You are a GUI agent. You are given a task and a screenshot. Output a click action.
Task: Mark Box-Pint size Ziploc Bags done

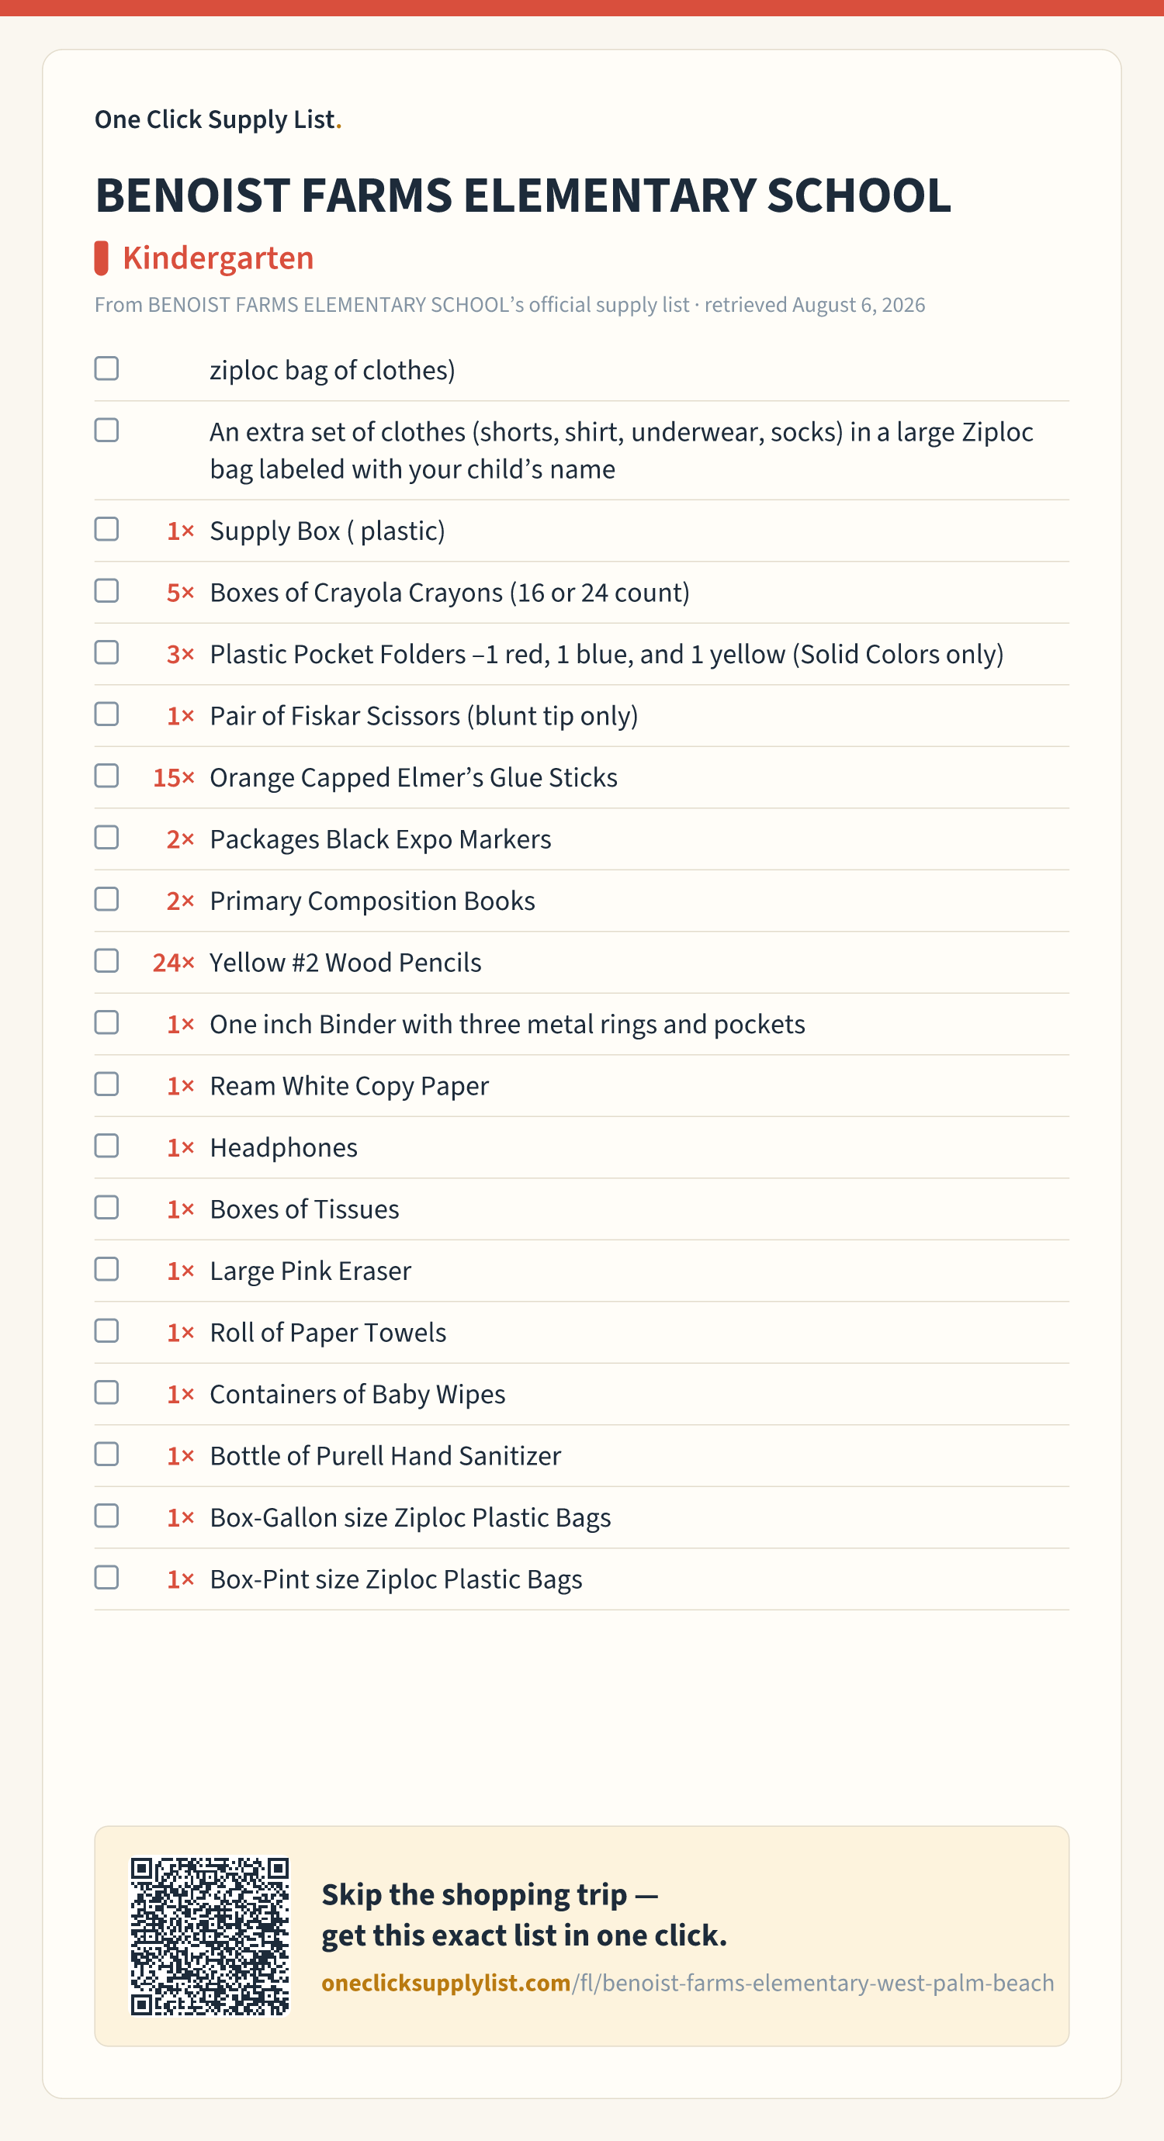tap(106, 1578)
